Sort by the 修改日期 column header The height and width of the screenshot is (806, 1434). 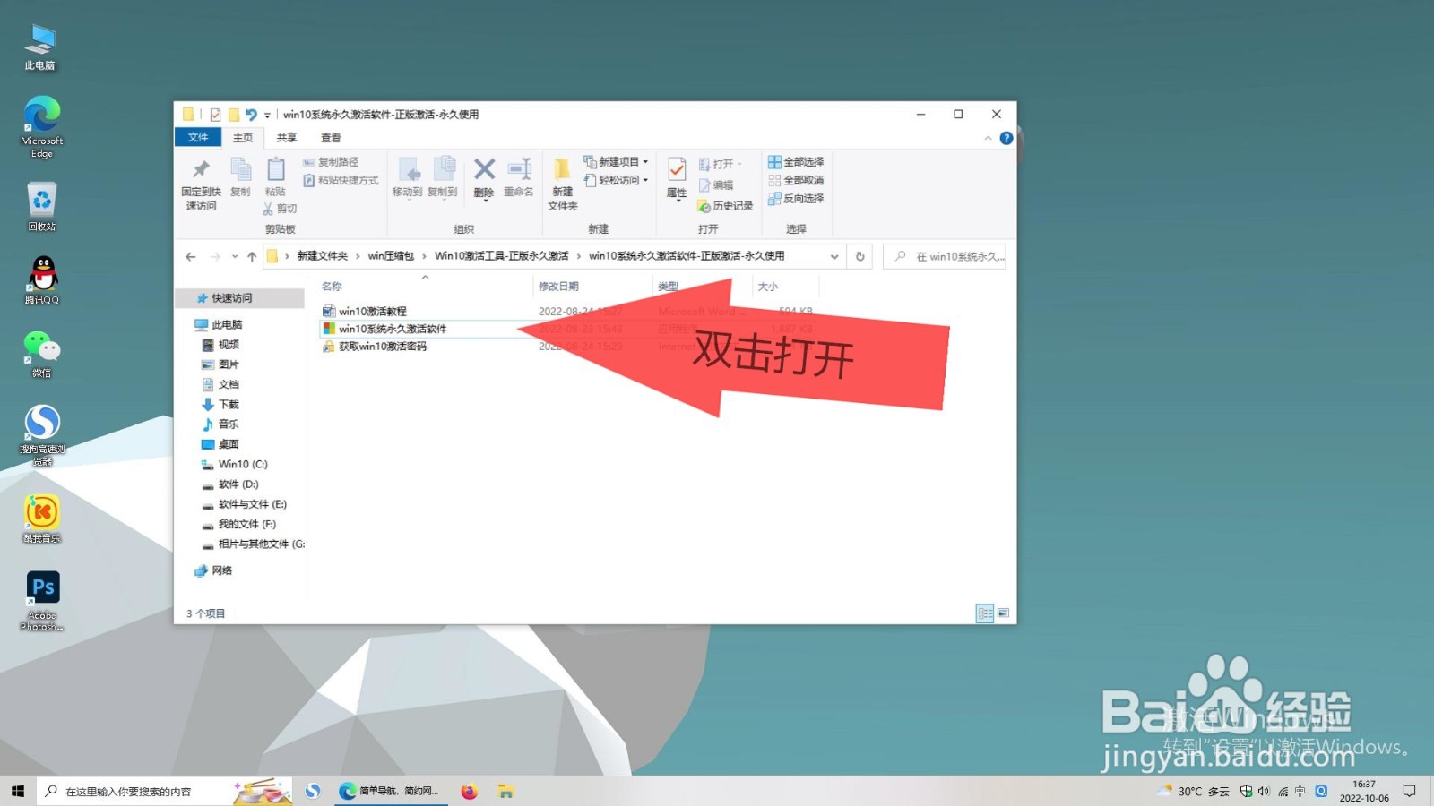[x=558, y=287]
